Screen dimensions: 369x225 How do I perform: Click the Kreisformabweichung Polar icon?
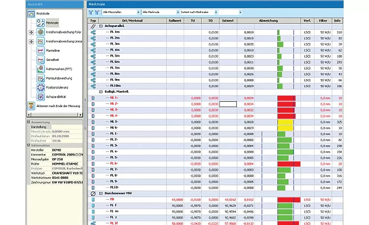[x=41, y=32]
